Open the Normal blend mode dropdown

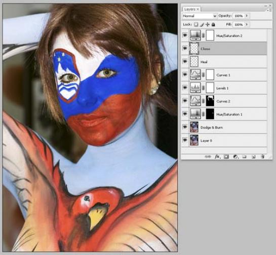[x=200, y=16]
